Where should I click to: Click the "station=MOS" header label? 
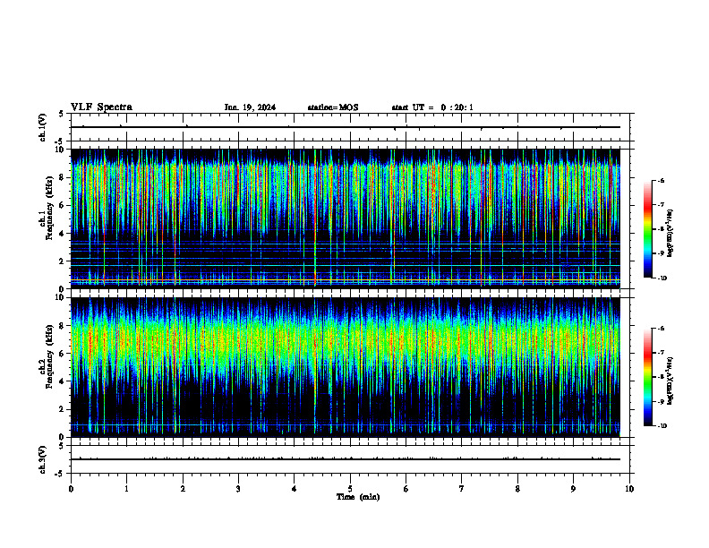333,107
